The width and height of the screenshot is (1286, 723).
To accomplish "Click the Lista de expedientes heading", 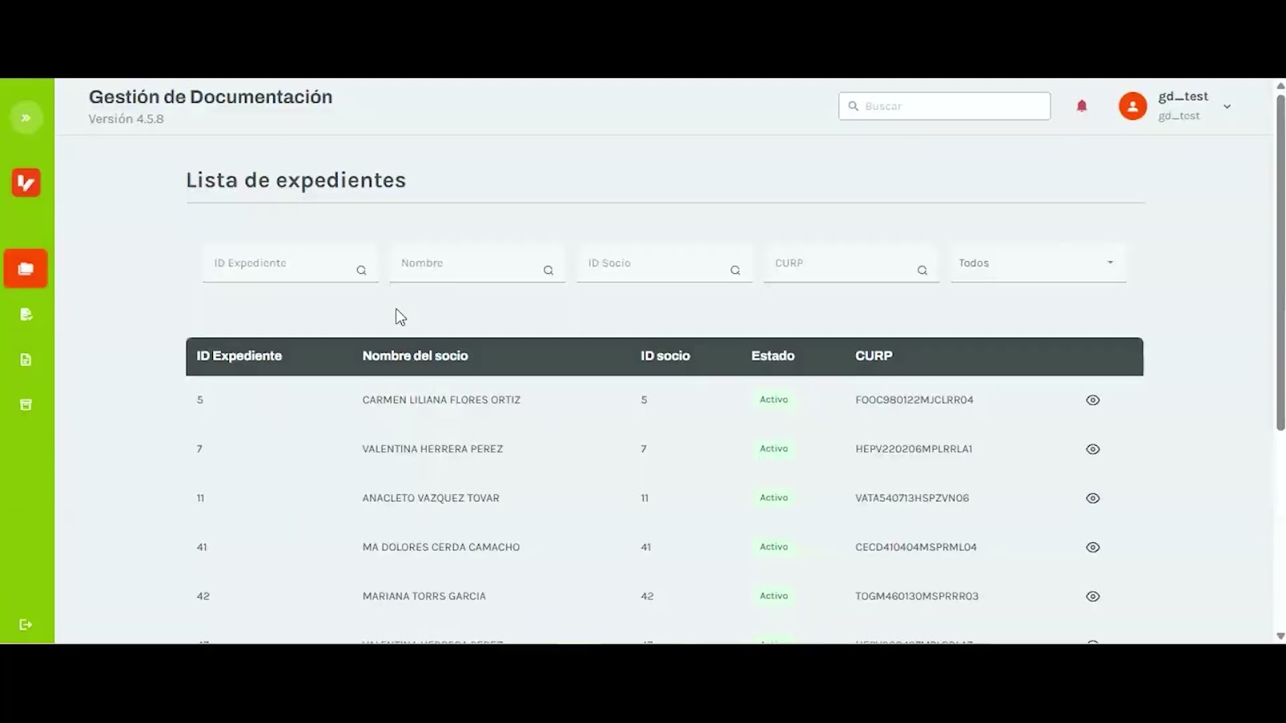I will 296,180.
